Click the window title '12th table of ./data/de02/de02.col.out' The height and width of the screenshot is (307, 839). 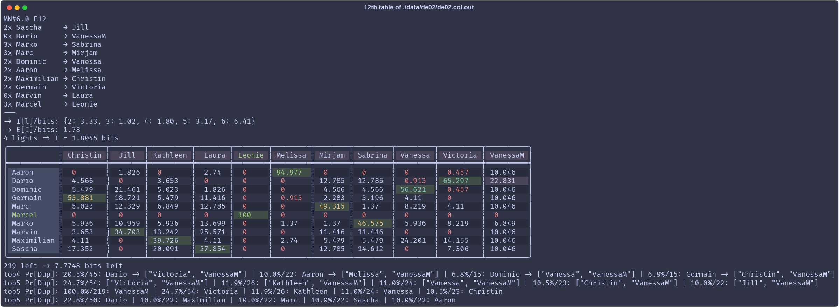click(419, 7)
